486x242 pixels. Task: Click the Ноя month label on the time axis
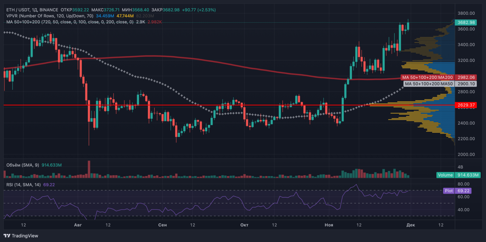tap(329, 225)
